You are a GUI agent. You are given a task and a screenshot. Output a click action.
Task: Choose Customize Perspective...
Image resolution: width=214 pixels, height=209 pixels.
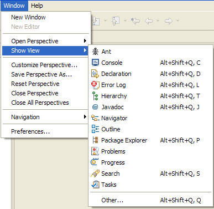click(x=46, y=65)
